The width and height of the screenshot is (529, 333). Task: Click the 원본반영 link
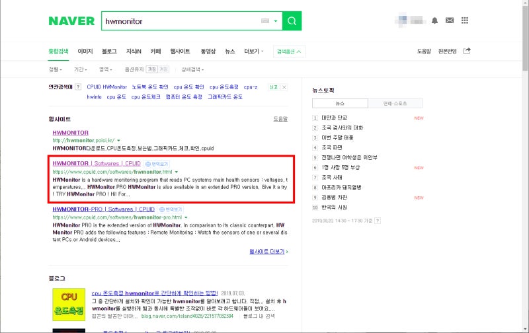point(448,52)
